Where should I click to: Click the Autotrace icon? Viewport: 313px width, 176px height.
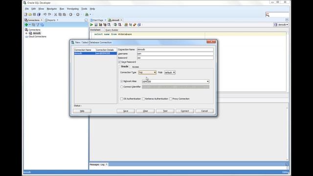105,25
